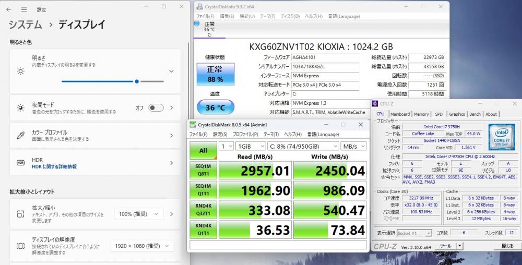Viewport: 522px width, 265px height.
Task: Open CrystalDiskMark プロファイル(P) menu
Action: (x=245, y=135)
